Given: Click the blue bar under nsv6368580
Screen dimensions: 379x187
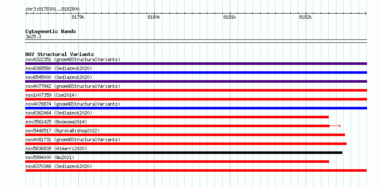Looking at the screenshot, I should [196, 73].
